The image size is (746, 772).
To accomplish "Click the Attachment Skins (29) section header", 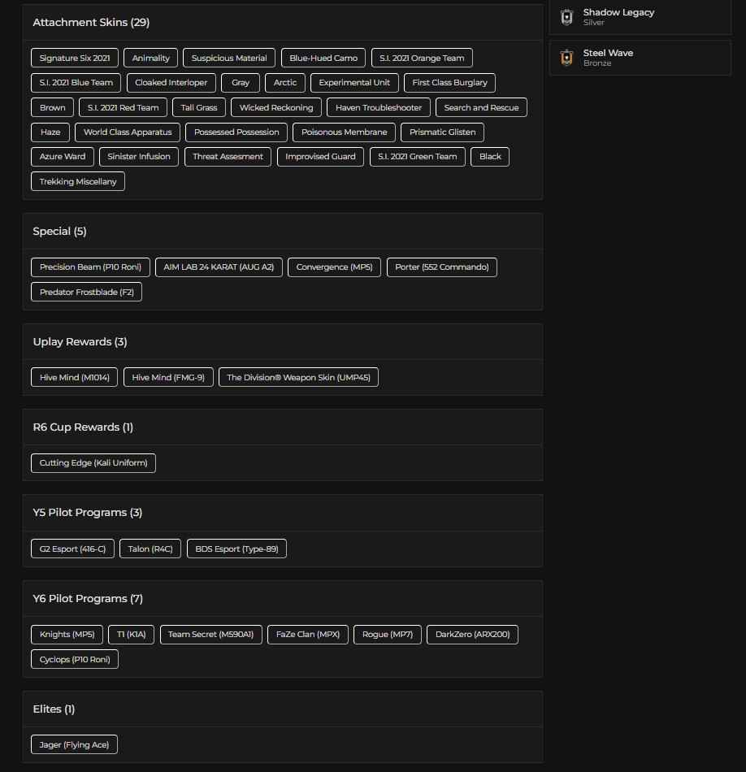I will [x=91, y=23].
